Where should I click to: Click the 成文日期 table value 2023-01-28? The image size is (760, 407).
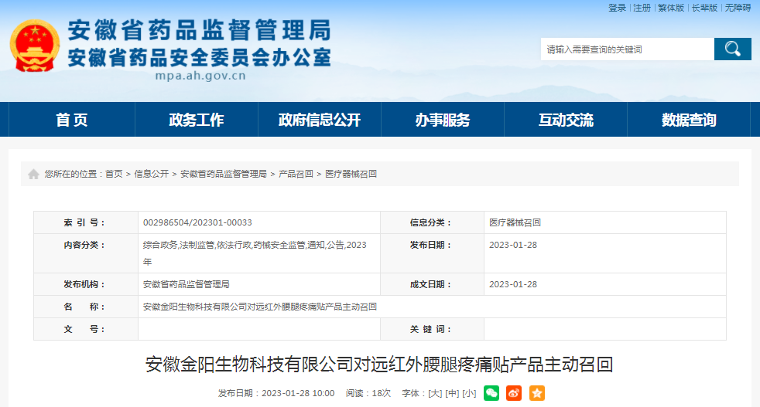tap(513, 284)
